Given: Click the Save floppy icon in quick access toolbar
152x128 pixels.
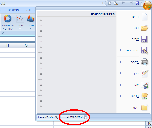Looking at the screenshot, I should pos(137,3).
